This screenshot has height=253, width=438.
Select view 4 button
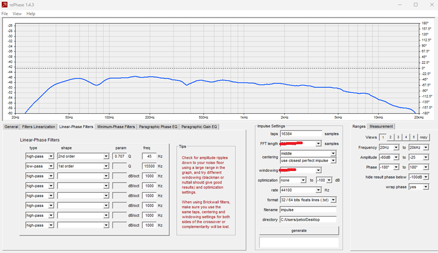pos(406,137)
